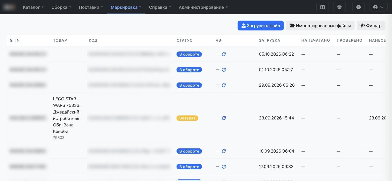Click the НАПЕЧАТАНО column header
This screenshot has height=181, width=392.
(316, 40)
